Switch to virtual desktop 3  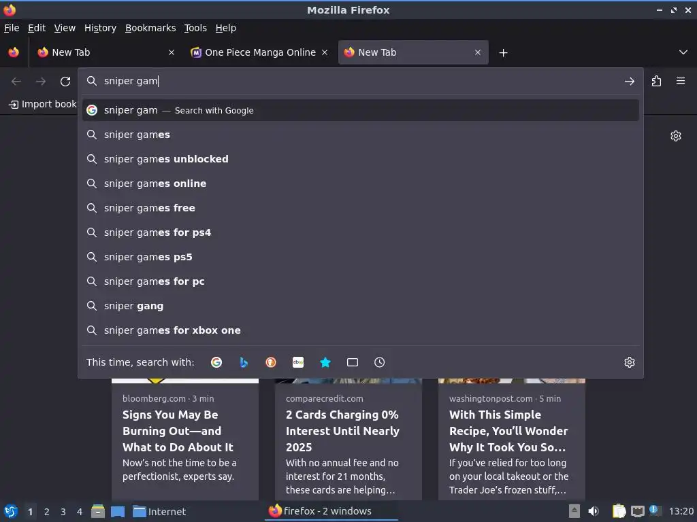(63, 512)
